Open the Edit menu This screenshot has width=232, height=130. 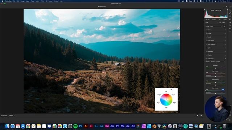click(18, 1)
